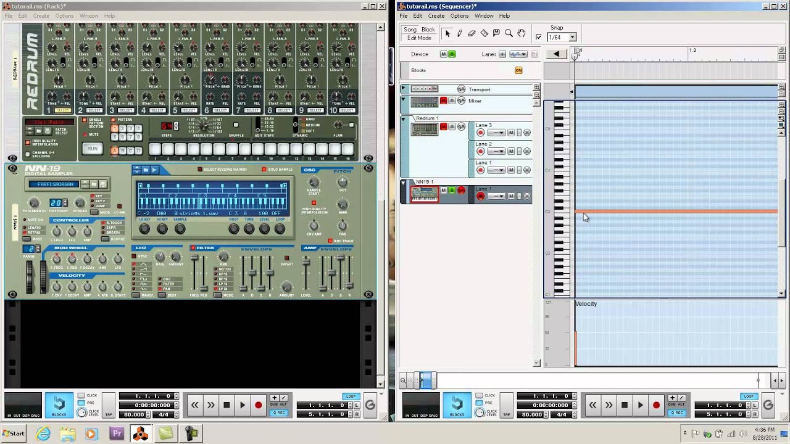
Task: Click the Q REC button in Rack transport
Action: [279, 413]
